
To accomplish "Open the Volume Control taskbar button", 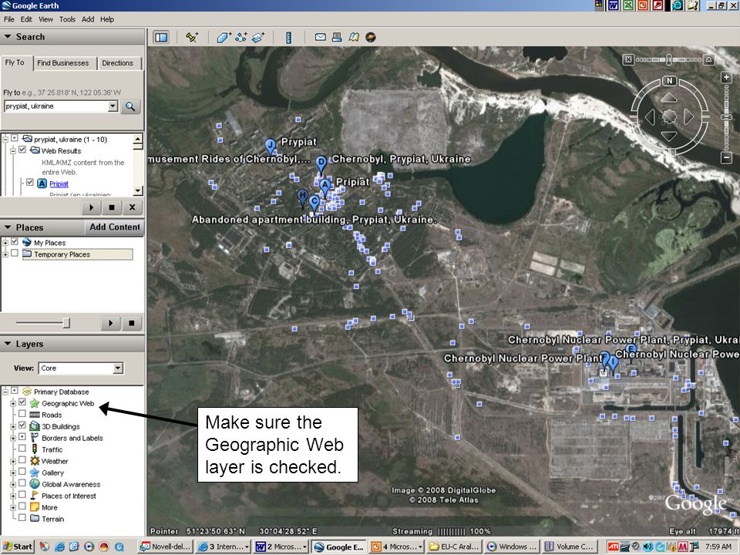I will click(570, 547).
